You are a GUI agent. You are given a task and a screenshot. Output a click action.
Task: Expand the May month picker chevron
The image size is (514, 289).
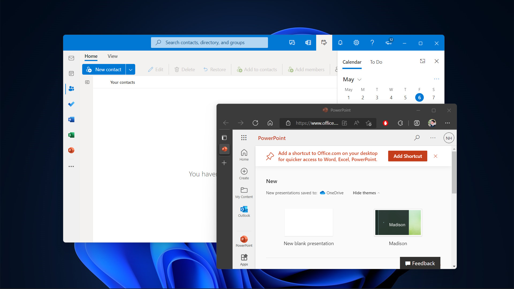(x=360, y=79)
